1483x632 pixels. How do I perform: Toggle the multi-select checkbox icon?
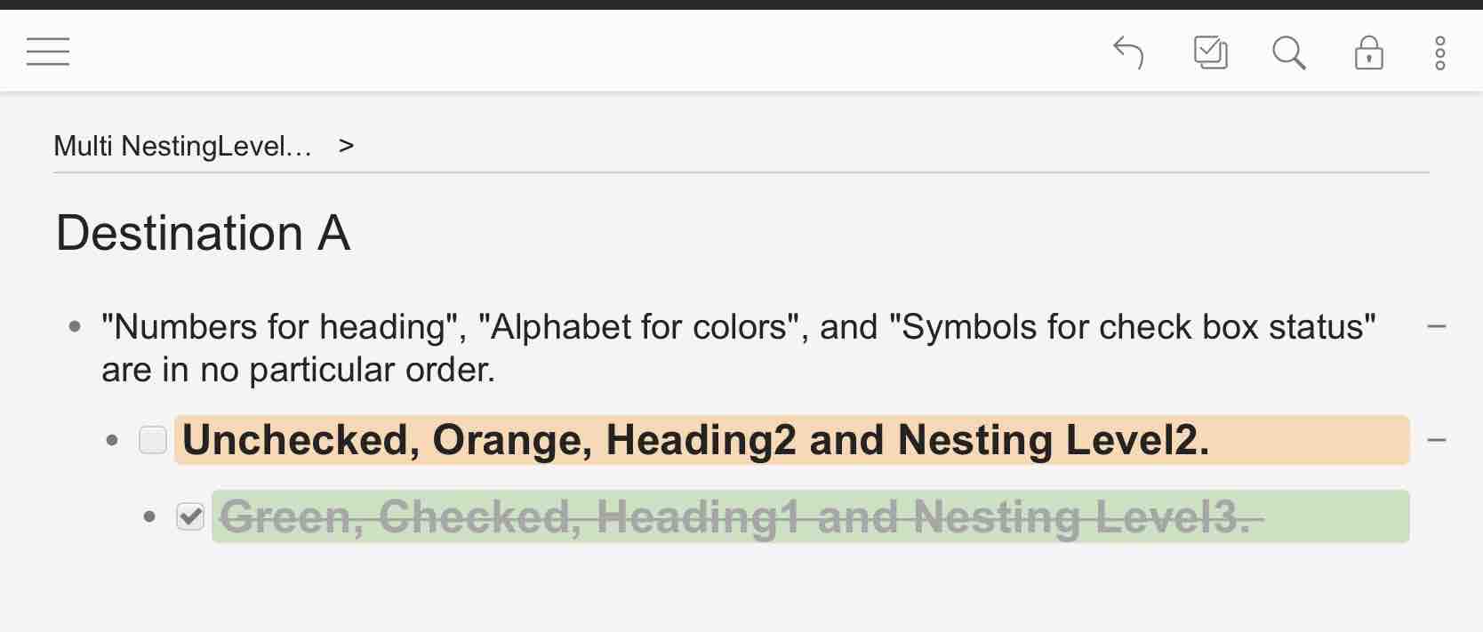tap(1210, 52)
